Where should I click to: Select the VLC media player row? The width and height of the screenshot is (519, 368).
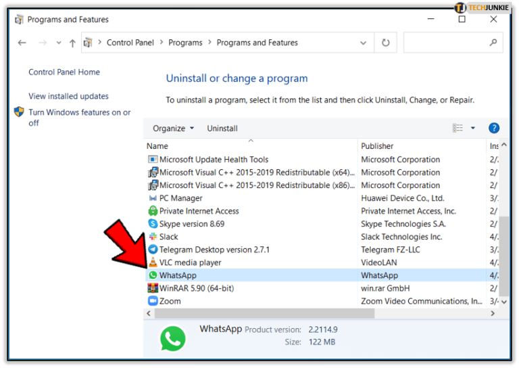pyautogui.click(x=322, y=262)
